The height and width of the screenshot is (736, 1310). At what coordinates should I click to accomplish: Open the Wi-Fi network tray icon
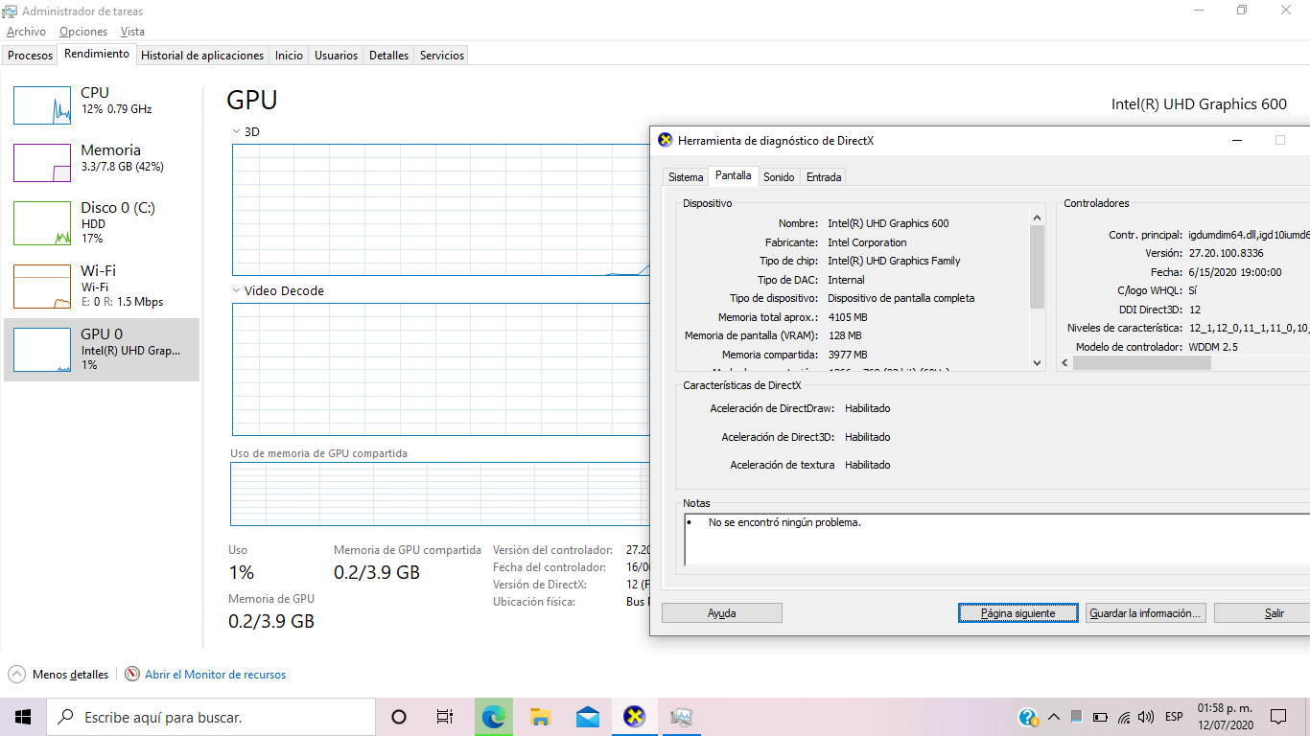(1123, 717)
